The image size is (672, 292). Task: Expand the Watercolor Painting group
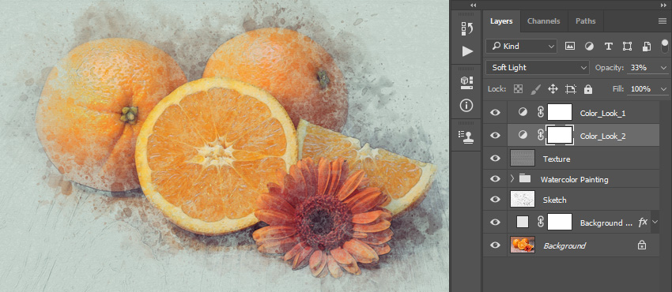tap(512, 178)
